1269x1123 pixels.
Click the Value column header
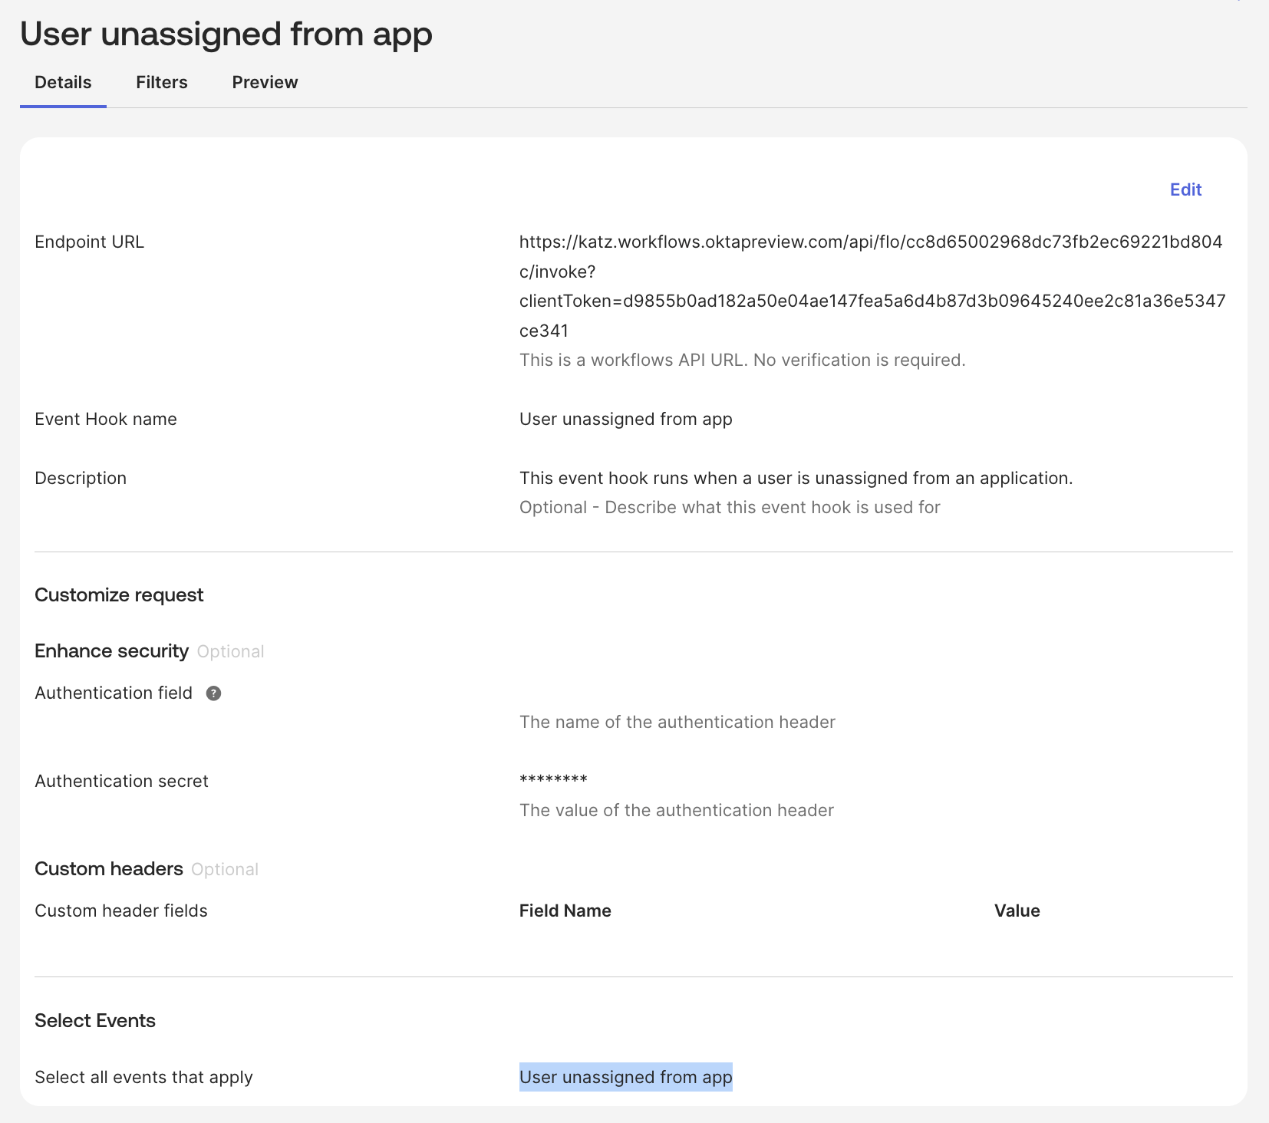pyautogui.click(x=1017, y=911)
